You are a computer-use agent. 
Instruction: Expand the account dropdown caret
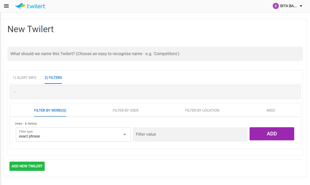point(301,6)
